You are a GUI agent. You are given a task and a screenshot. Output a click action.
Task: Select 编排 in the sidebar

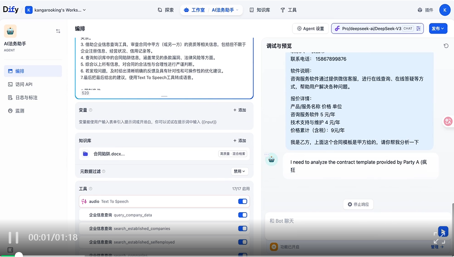coord(33,71)
